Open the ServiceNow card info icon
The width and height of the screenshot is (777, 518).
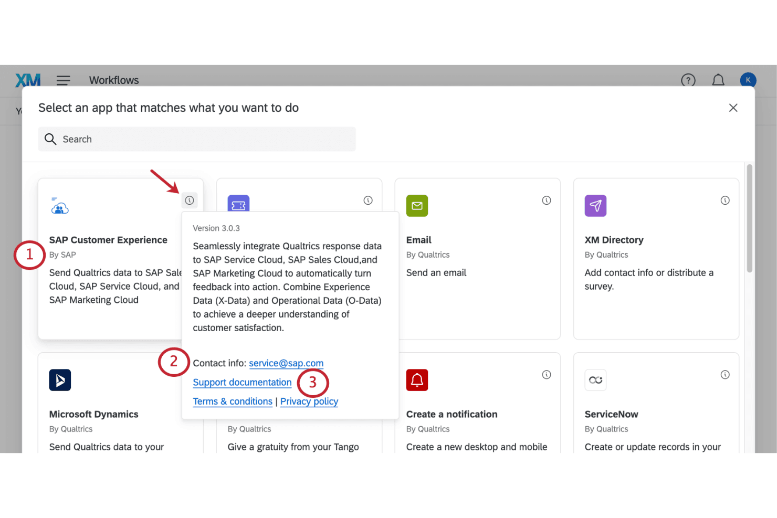point(725,375)
